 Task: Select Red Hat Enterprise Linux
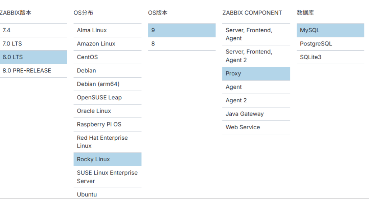pyautogui.click(x=107, y=142)
